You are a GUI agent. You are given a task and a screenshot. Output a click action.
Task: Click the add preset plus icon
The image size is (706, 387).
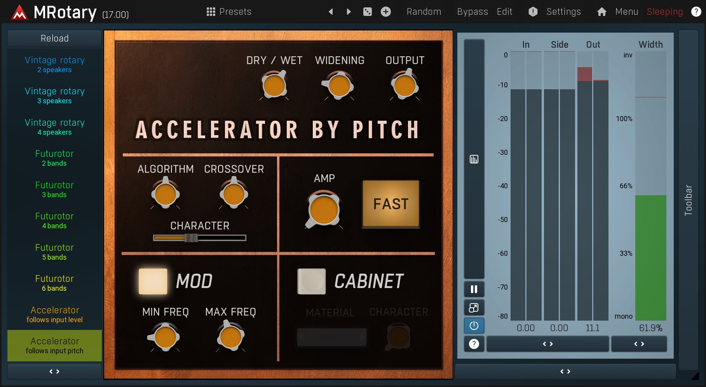click(385, 12)
